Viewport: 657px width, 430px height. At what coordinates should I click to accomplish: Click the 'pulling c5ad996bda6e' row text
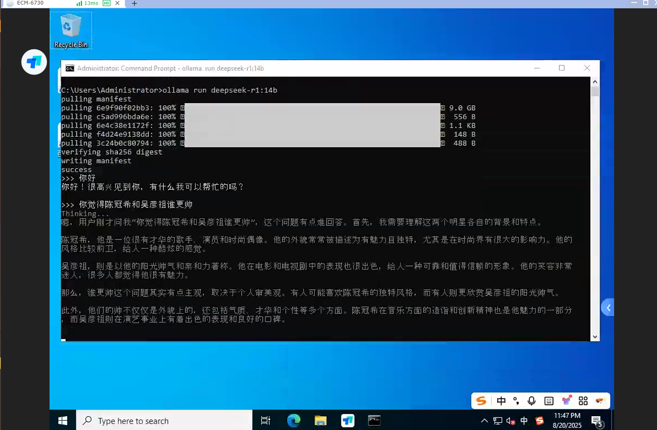point(107,117)
